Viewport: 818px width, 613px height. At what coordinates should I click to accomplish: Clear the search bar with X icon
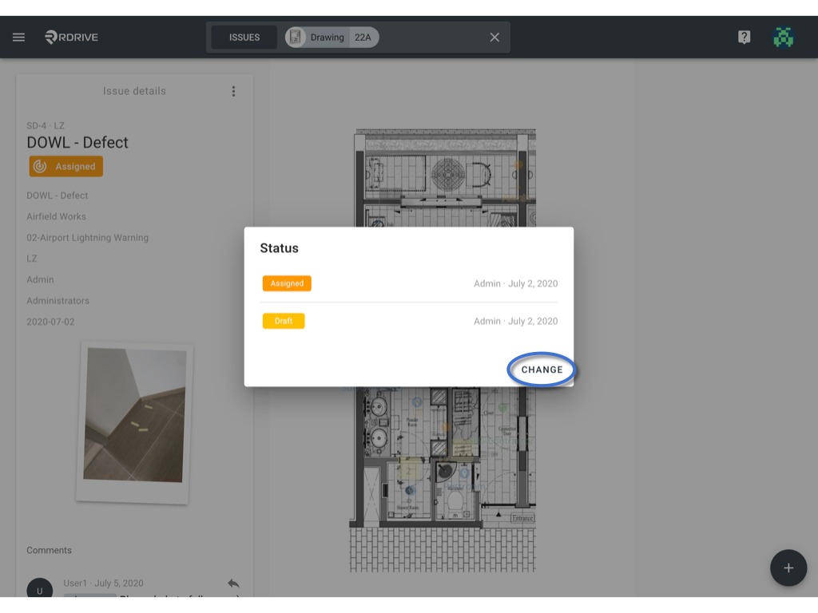pyautogui.click(x=494, y=38)
